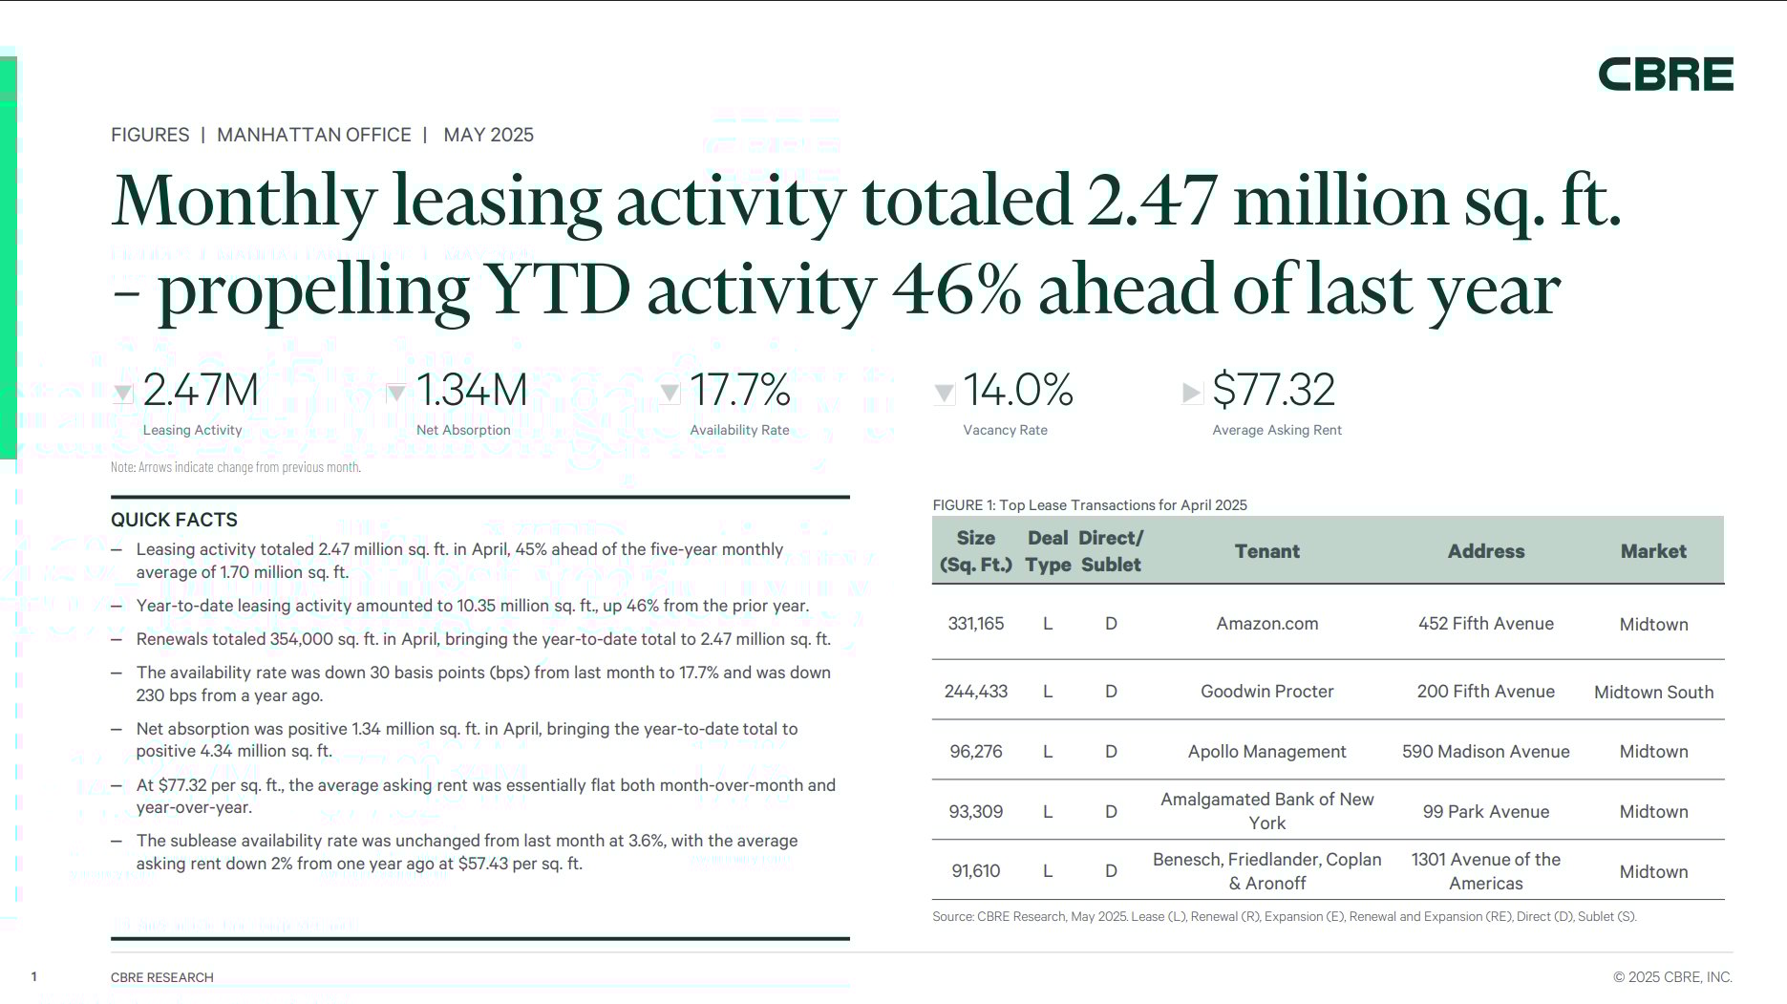
Task: Select the Apollo Management tenant cell
Action: click(x=1267, y=752)
